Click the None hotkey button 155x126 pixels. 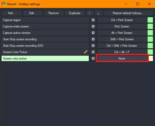122,59
